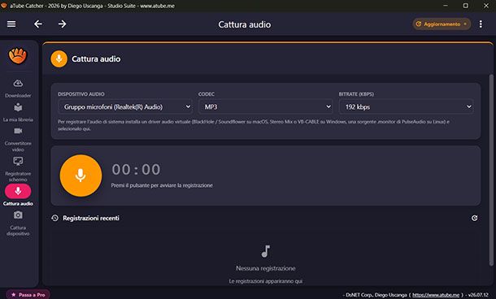Minimize the aTube Catcher window
This screenshot has width=496, height=299.
pos(446,6)
